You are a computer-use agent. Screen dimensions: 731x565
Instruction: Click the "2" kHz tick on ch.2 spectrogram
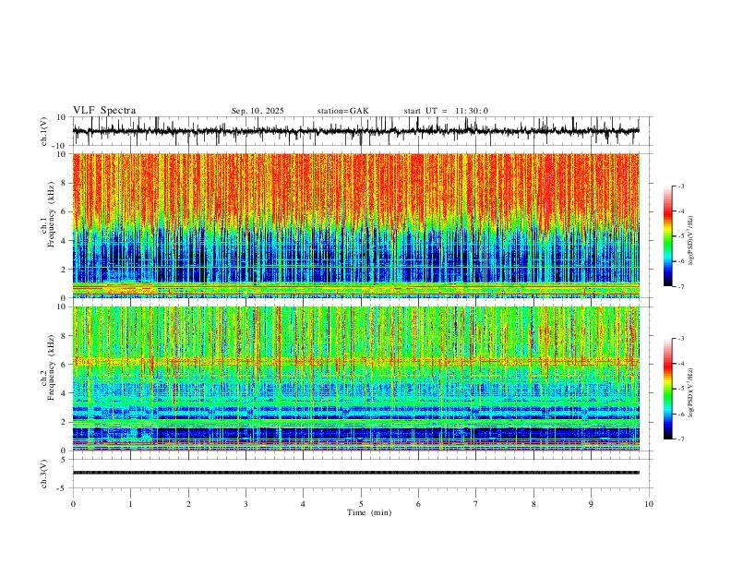(63, 422)
